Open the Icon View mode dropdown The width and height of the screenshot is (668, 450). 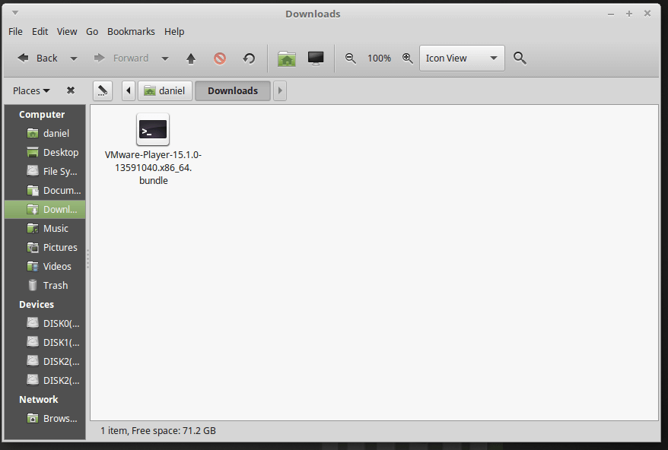click(462, 59)
